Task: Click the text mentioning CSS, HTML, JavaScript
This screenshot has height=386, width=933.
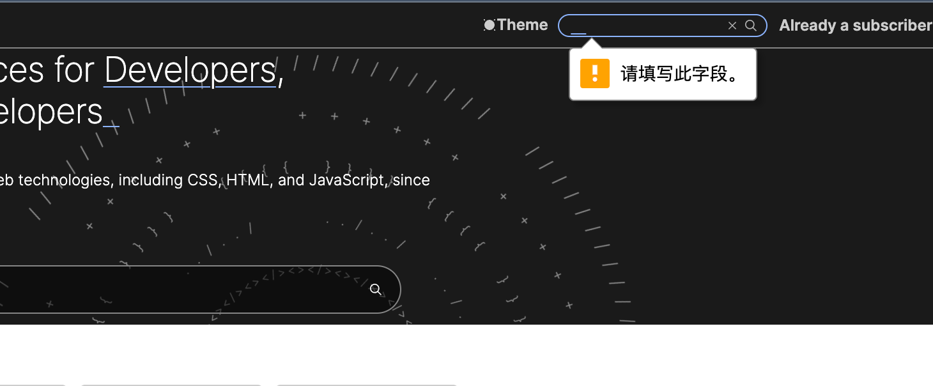Action: [x=215, y=180]
